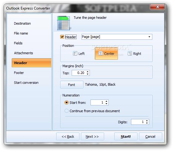Click the Tune the page header title
Screen dimensions: 173x151
[90, 18]
